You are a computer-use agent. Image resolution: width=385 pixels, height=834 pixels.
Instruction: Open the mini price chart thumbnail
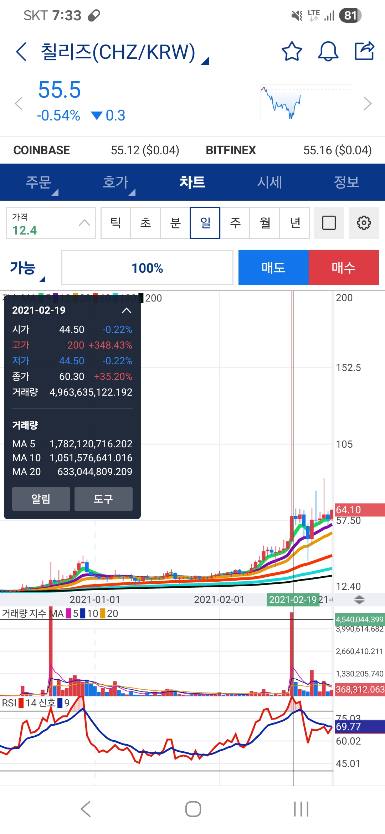tap(306, 103)
